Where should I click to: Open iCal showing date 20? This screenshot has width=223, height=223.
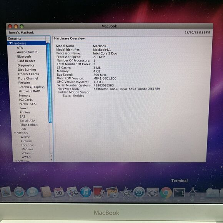tap(59, 192)
